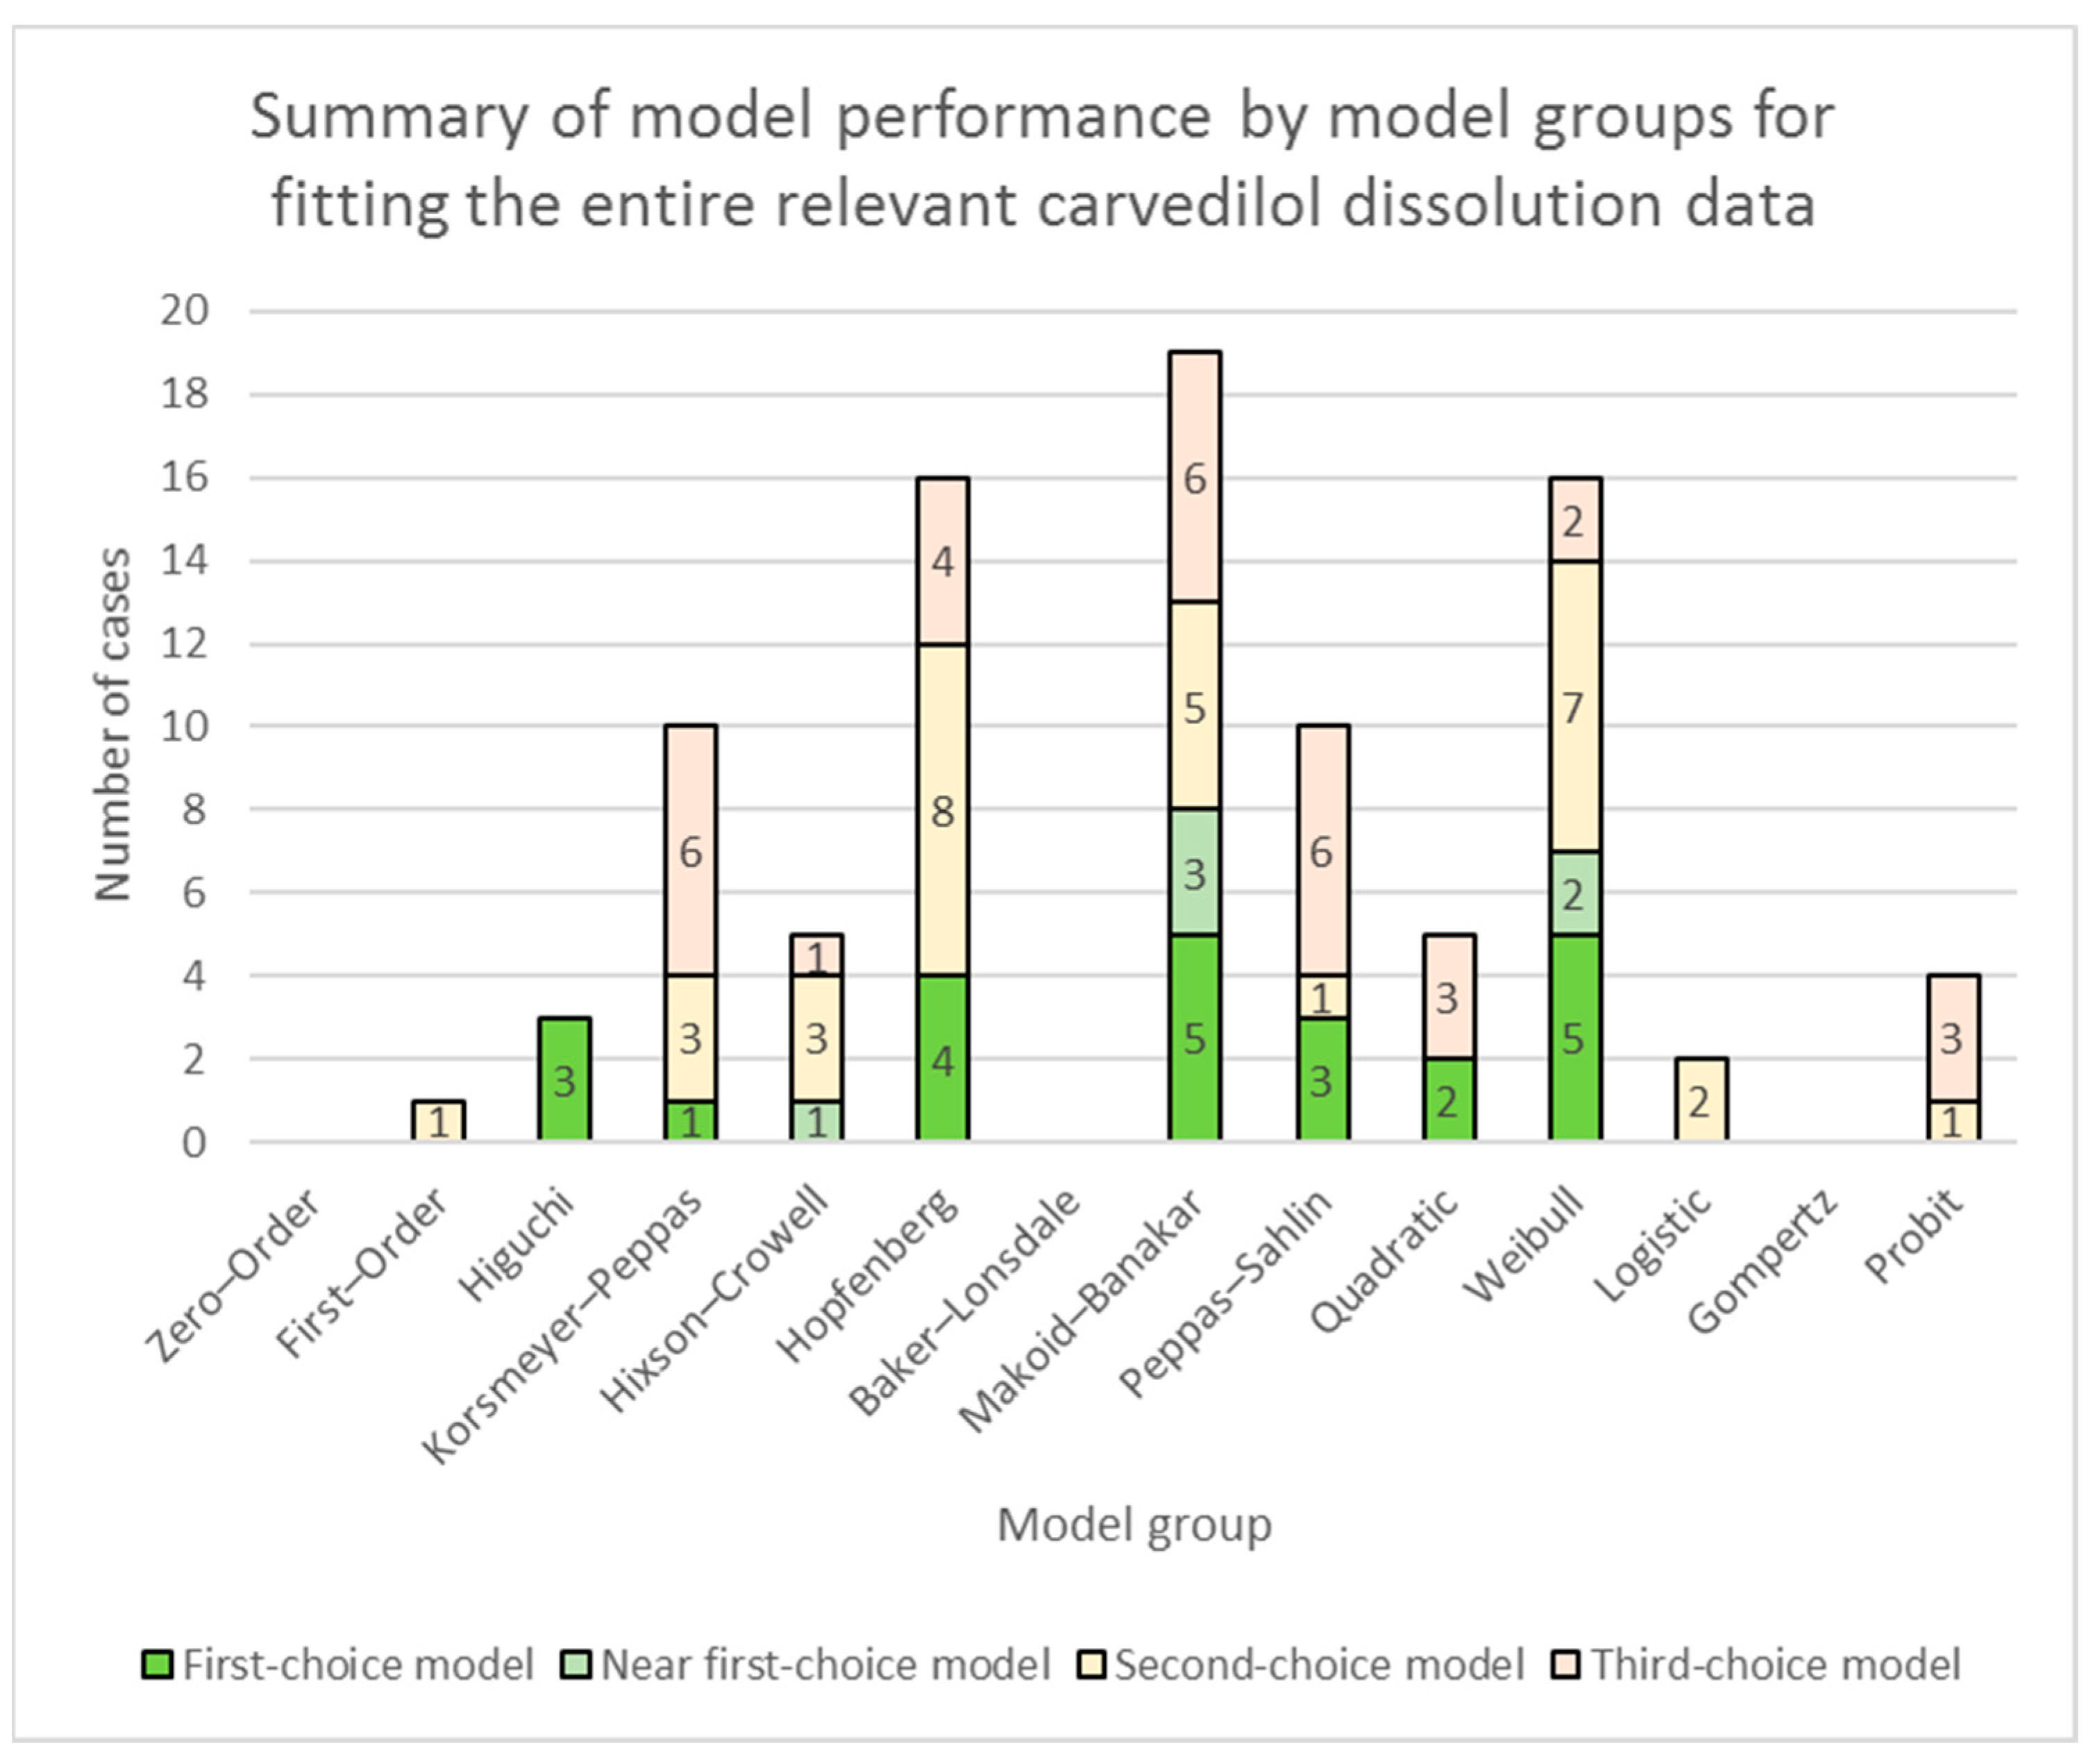Select the Higuchi green bar
This screenshot has width=2095, height=1764.
(564, 1080)
